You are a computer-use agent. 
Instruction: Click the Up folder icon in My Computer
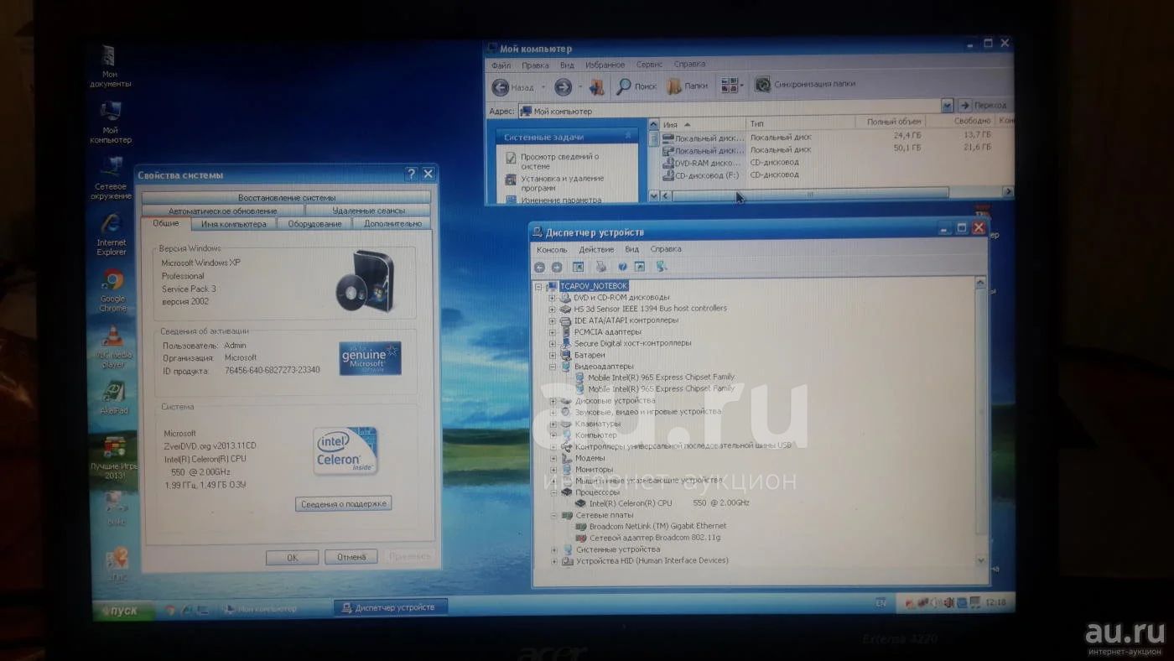pyautogui.click(x=596, y=87)
